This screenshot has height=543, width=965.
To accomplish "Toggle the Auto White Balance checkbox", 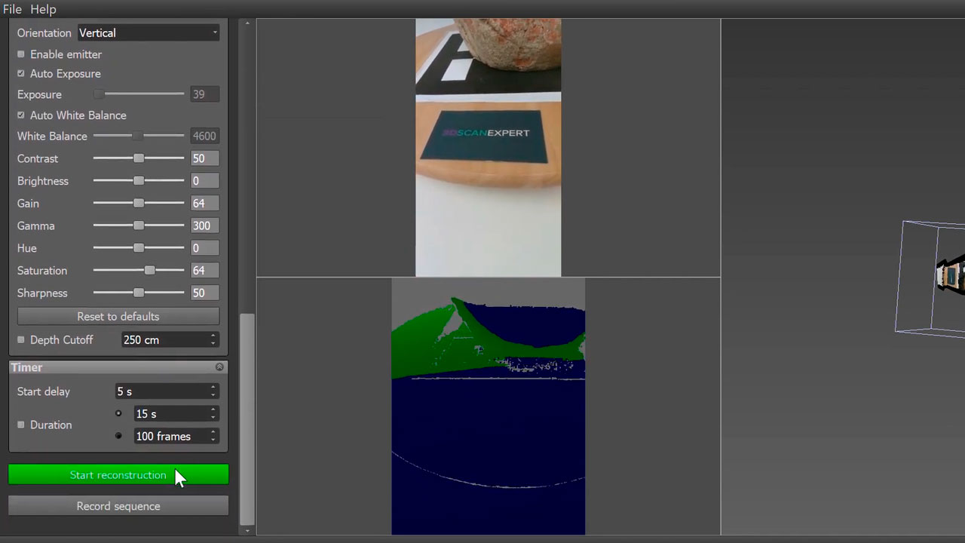I will click(x=21, y=115).
